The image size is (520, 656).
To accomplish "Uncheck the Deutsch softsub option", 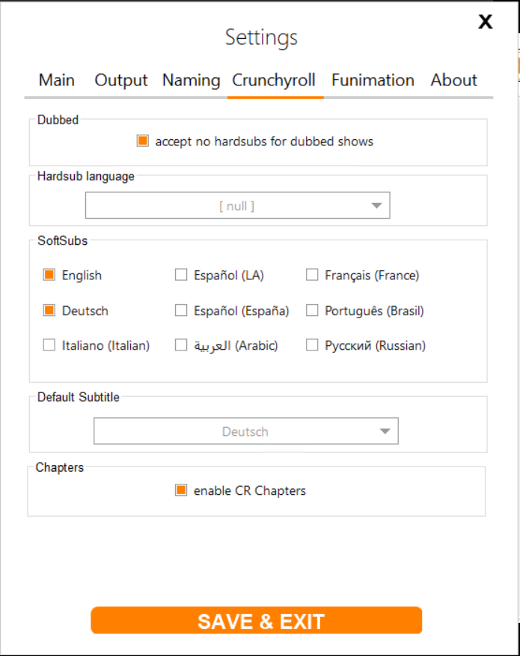I will [49, 310].
